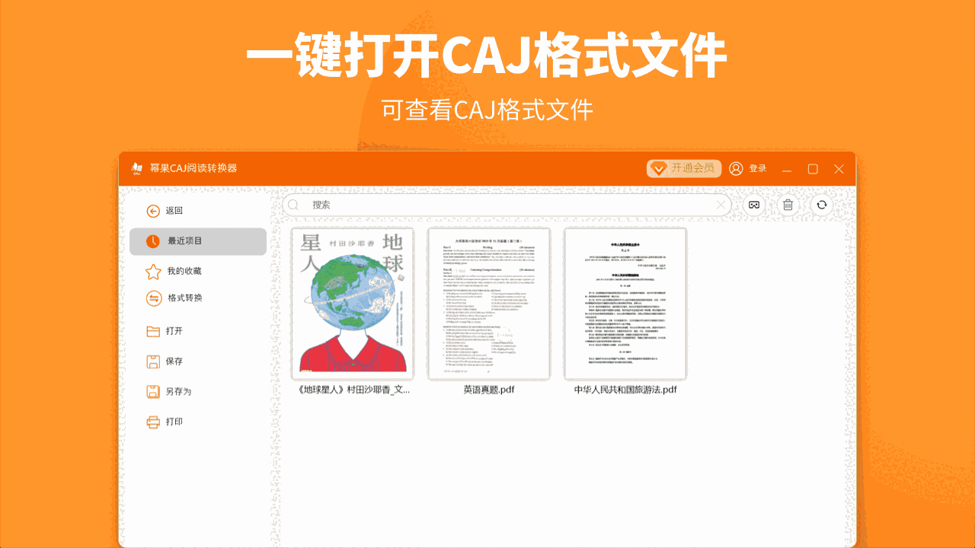Open 我的收藏 favorites with the star icon

tap(152, 271)
